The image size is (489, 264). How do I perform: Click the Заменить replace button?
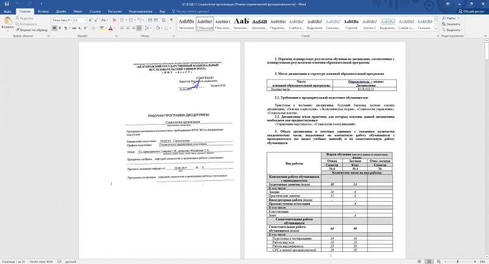[x=451, y=24]
